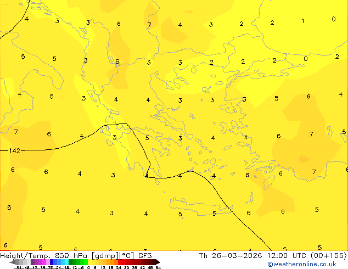The height and width of the screenshot is (269, 348).
Task: Click the forecast date 'Th 26-03-2026 12:00 UTC'
Action: coord(254,255)
